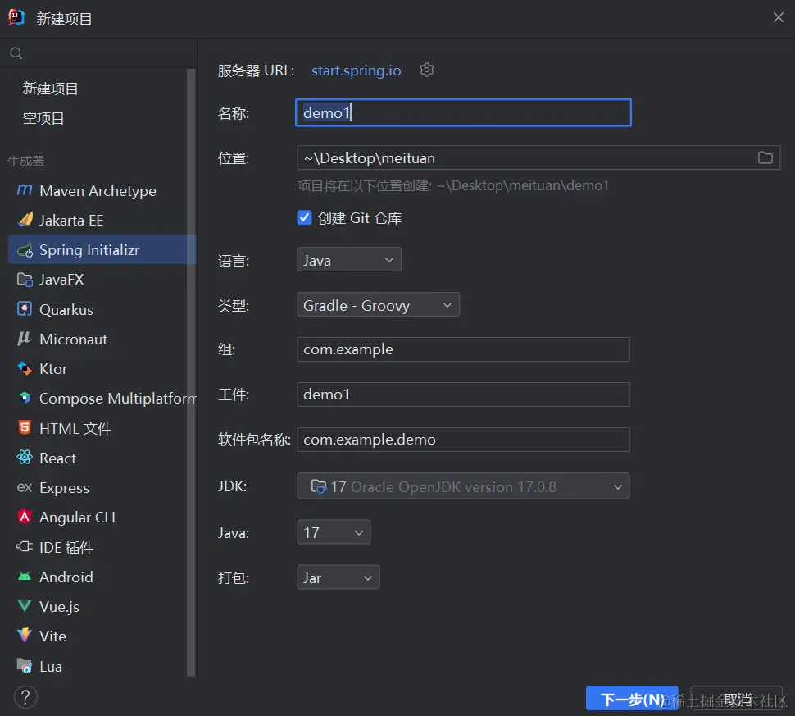
Task: Click the Lua folder icon
Action: click(25, 666)
